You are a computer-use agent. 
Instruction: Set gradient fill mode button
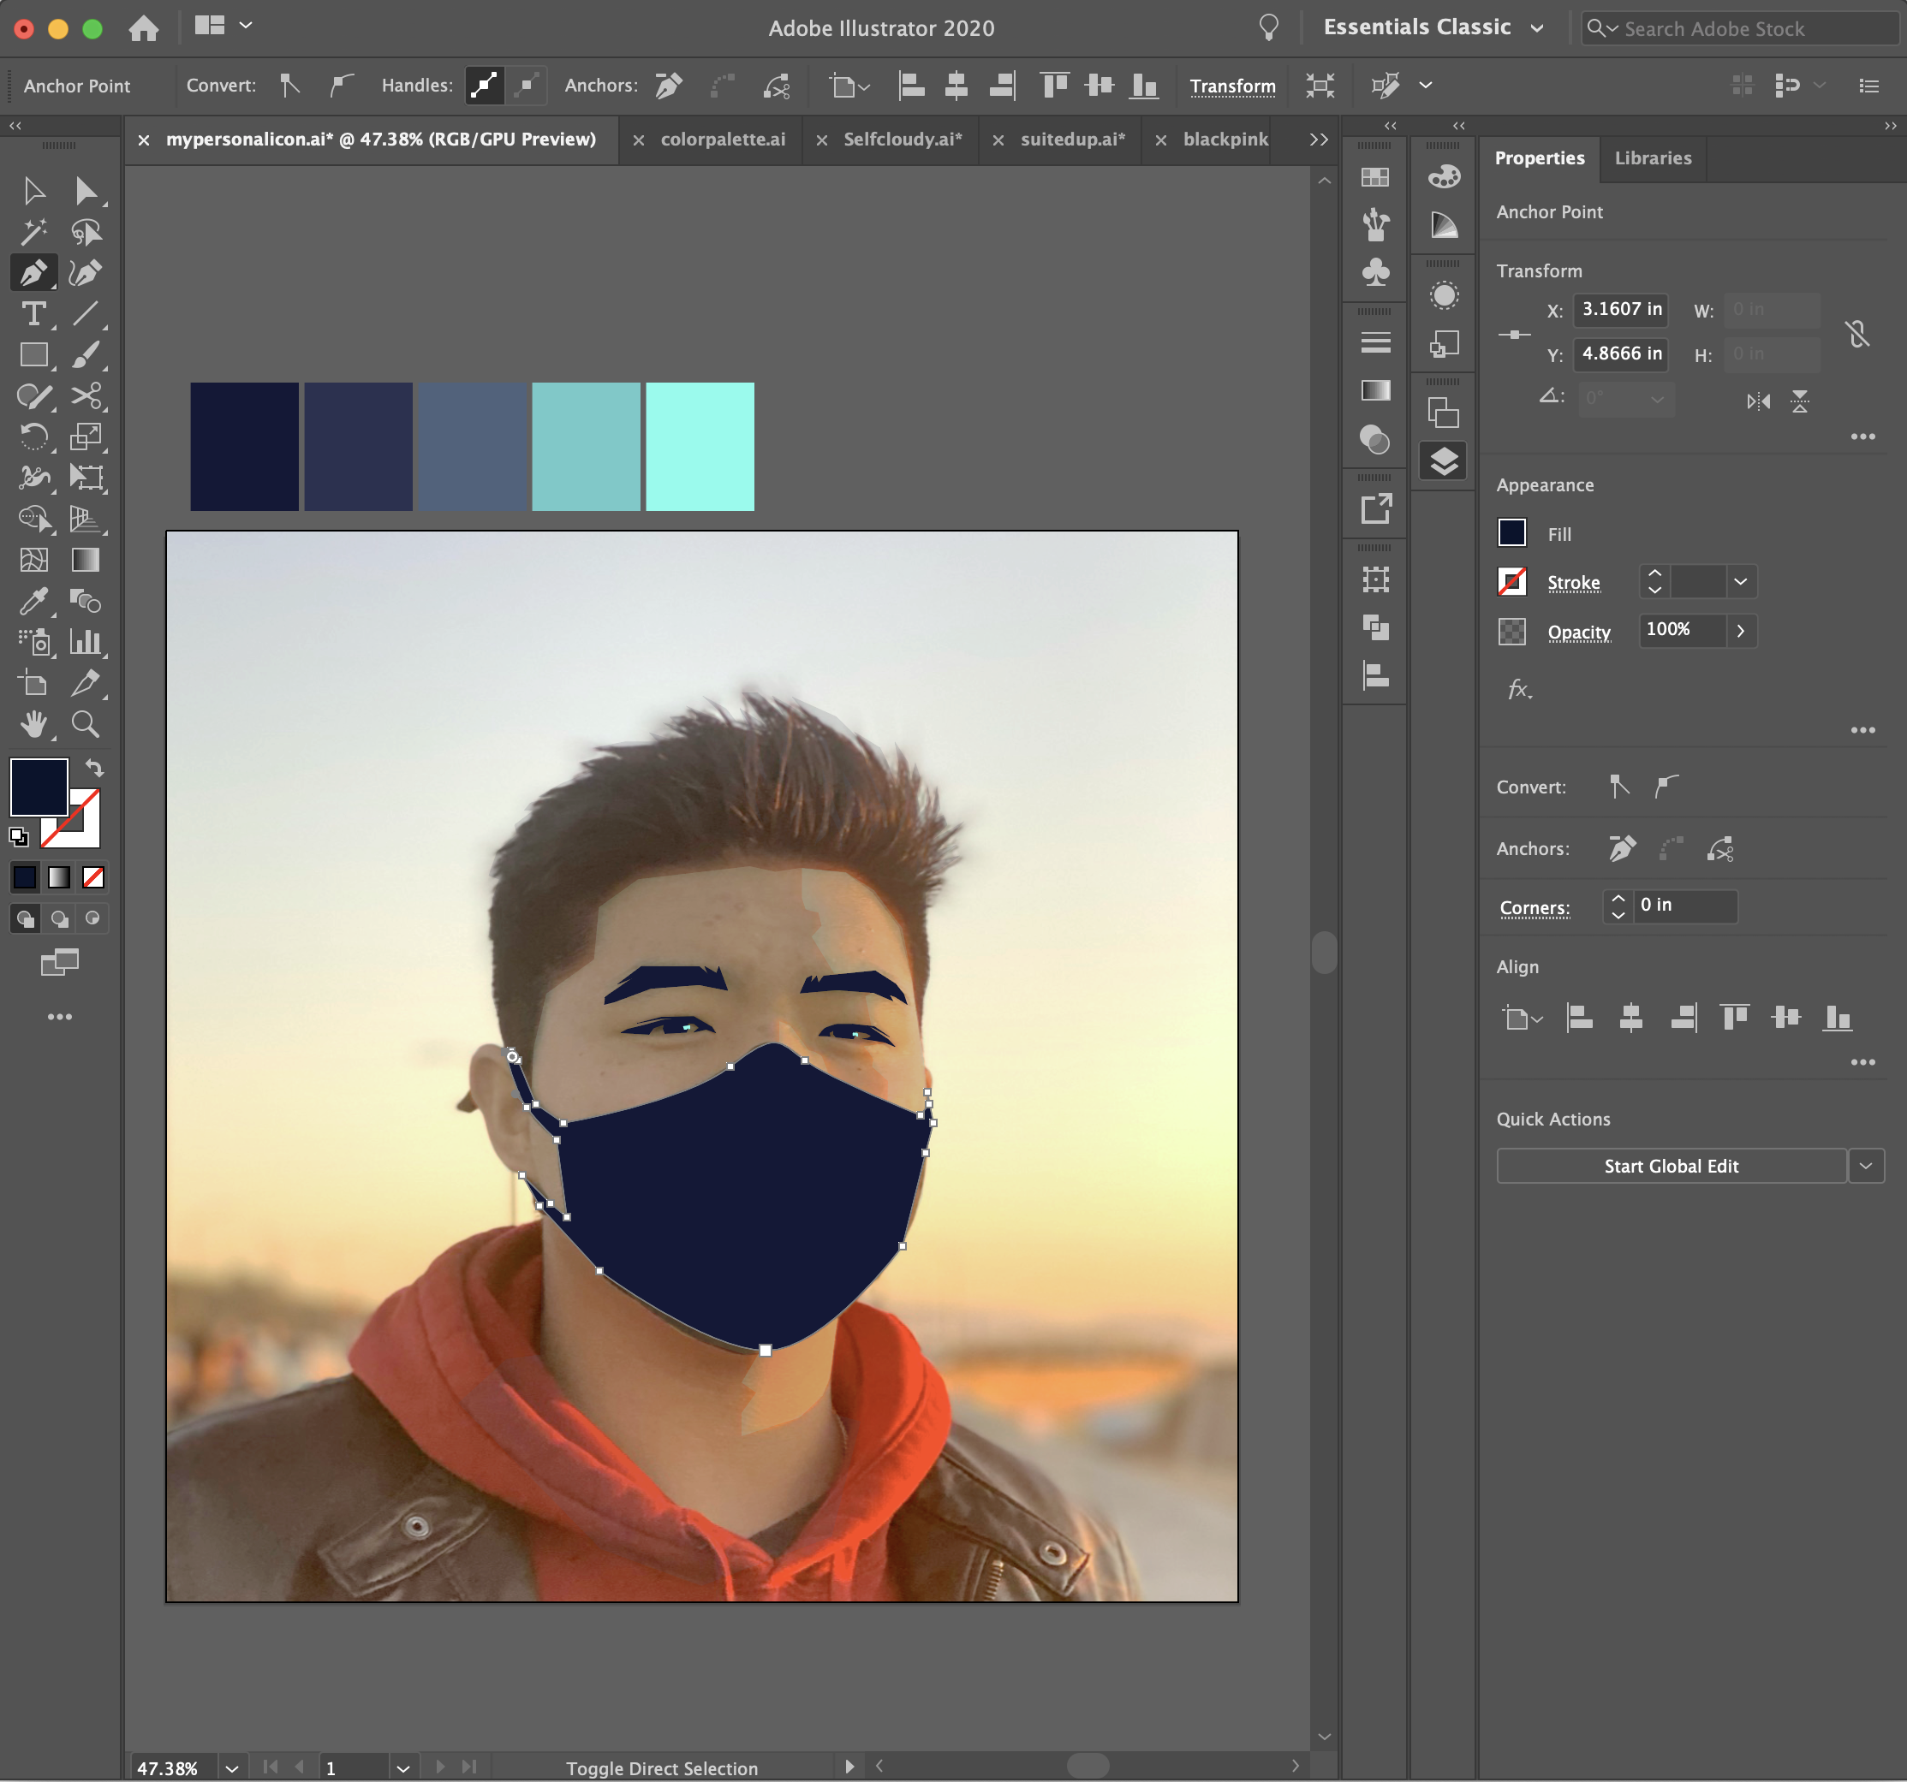click(x=59, y=877)
